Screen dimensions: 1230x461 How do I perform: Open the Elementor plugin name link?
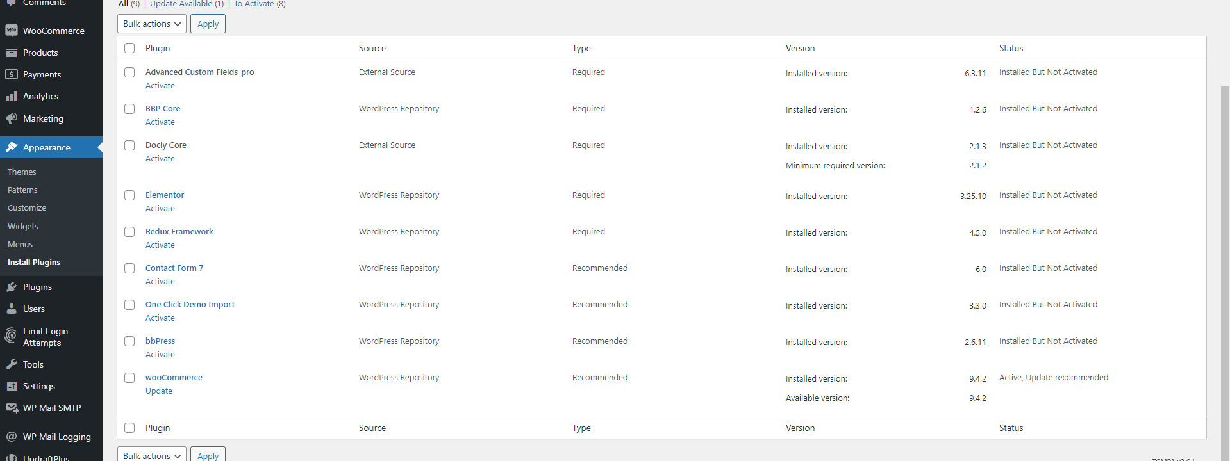tap(165, 195)
